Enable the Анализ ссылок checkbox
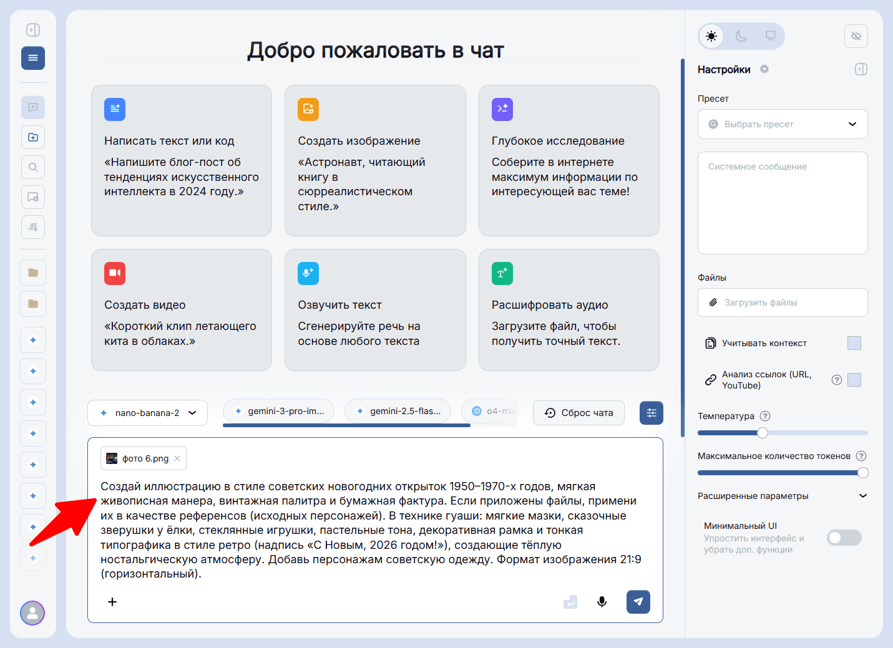 tap(856, 379)
